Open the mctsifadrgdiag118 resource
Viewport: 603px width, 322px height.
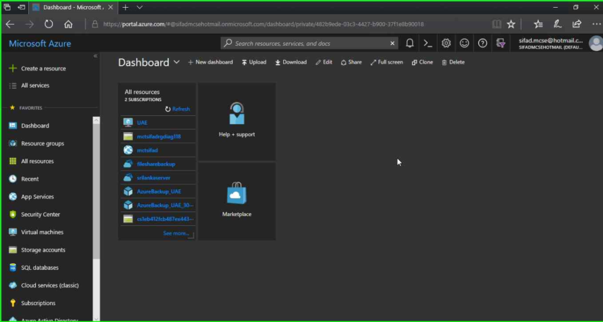(158, 136)
